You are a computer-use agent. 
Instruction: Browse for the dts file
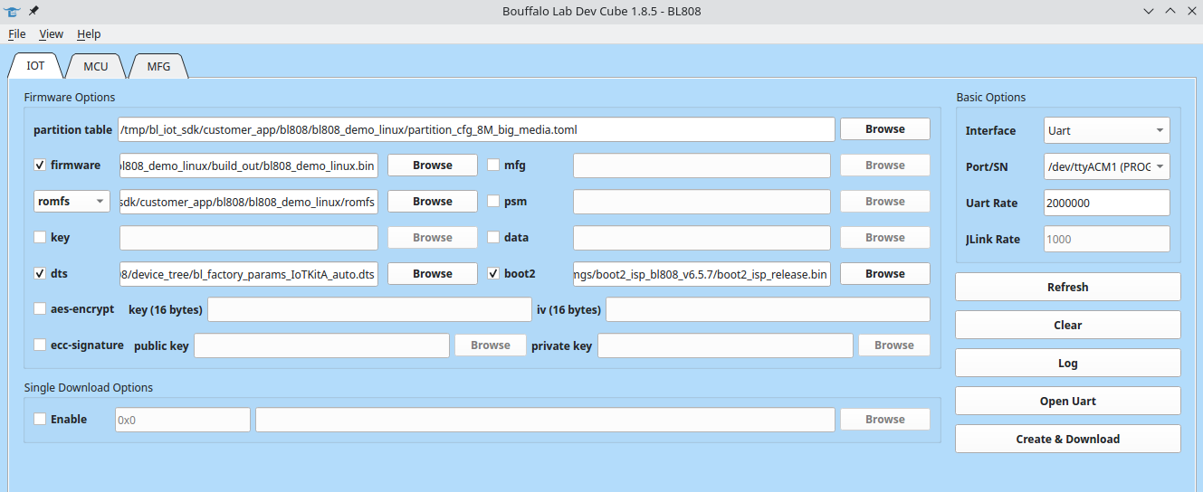[433, 274]
